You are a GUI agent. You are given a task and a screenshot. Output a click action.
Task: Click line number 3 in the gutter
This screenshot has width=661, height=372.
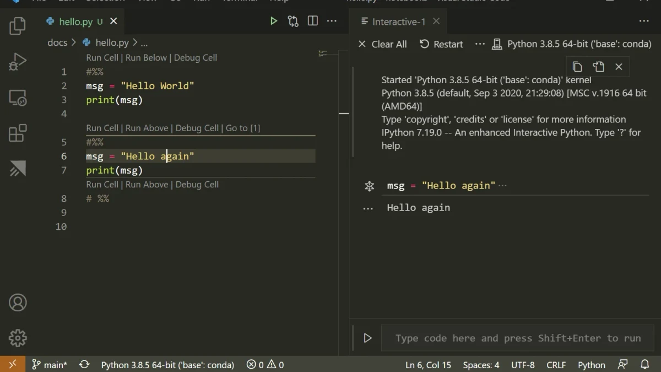pyautogui.click(x=64, y=100)
